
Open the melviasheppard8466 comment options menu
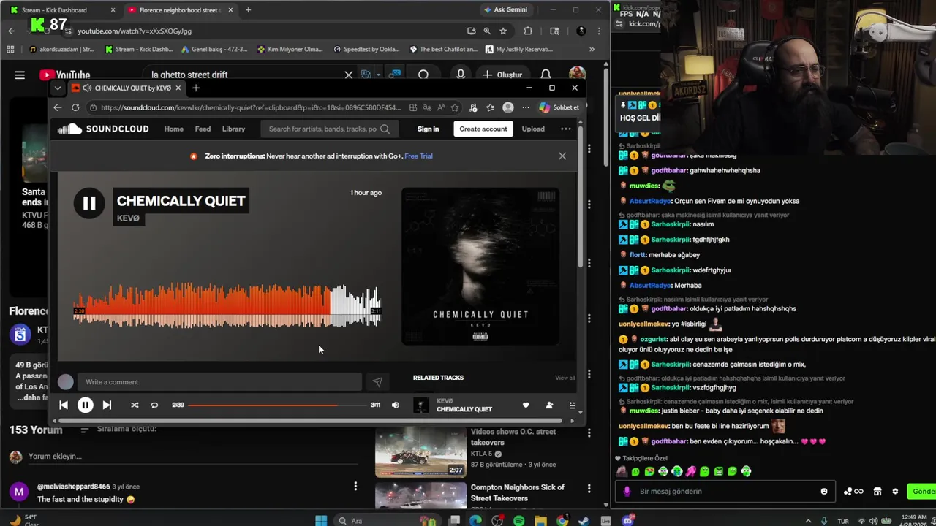355,487
